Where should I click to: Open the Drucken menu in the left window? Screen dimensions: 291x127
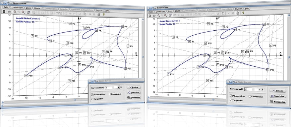[x=99, y=10]
